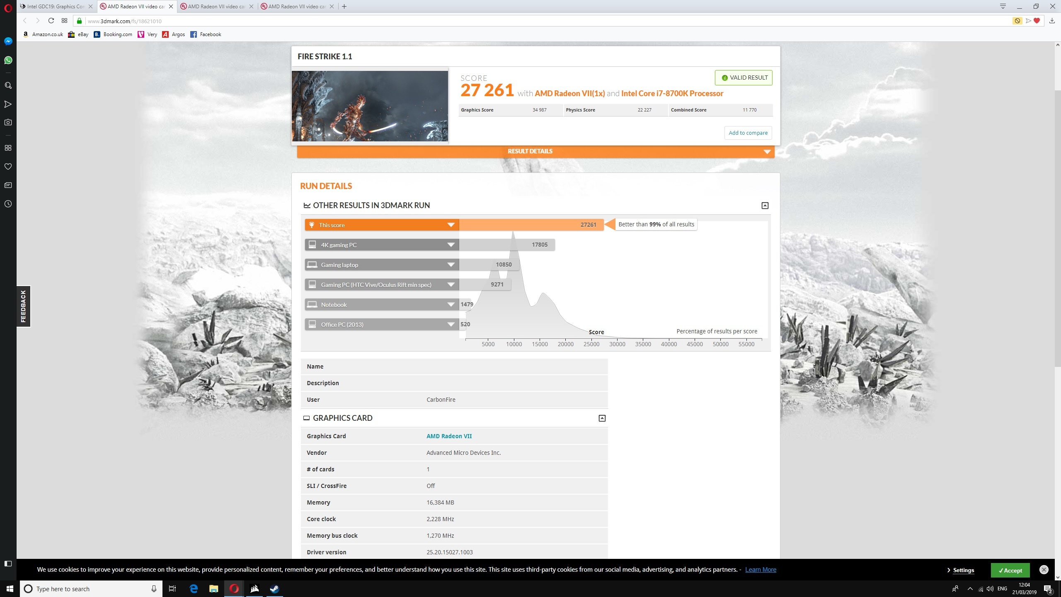Click the ad blocker shield in address bar

[1017, 21]
